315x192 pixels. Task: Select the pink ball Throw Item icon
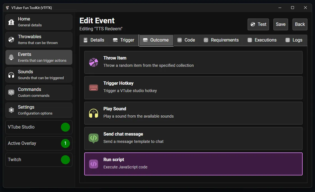[93, 62]
